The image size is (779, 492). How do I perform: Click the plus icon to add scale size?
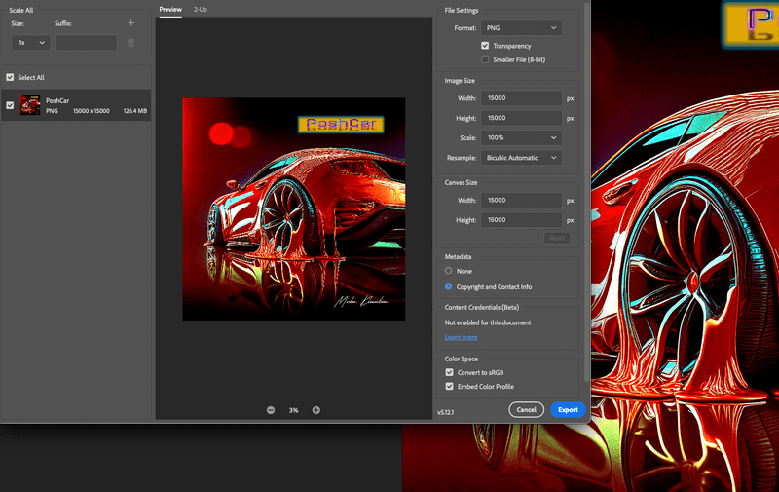click(x=130, y=22)
